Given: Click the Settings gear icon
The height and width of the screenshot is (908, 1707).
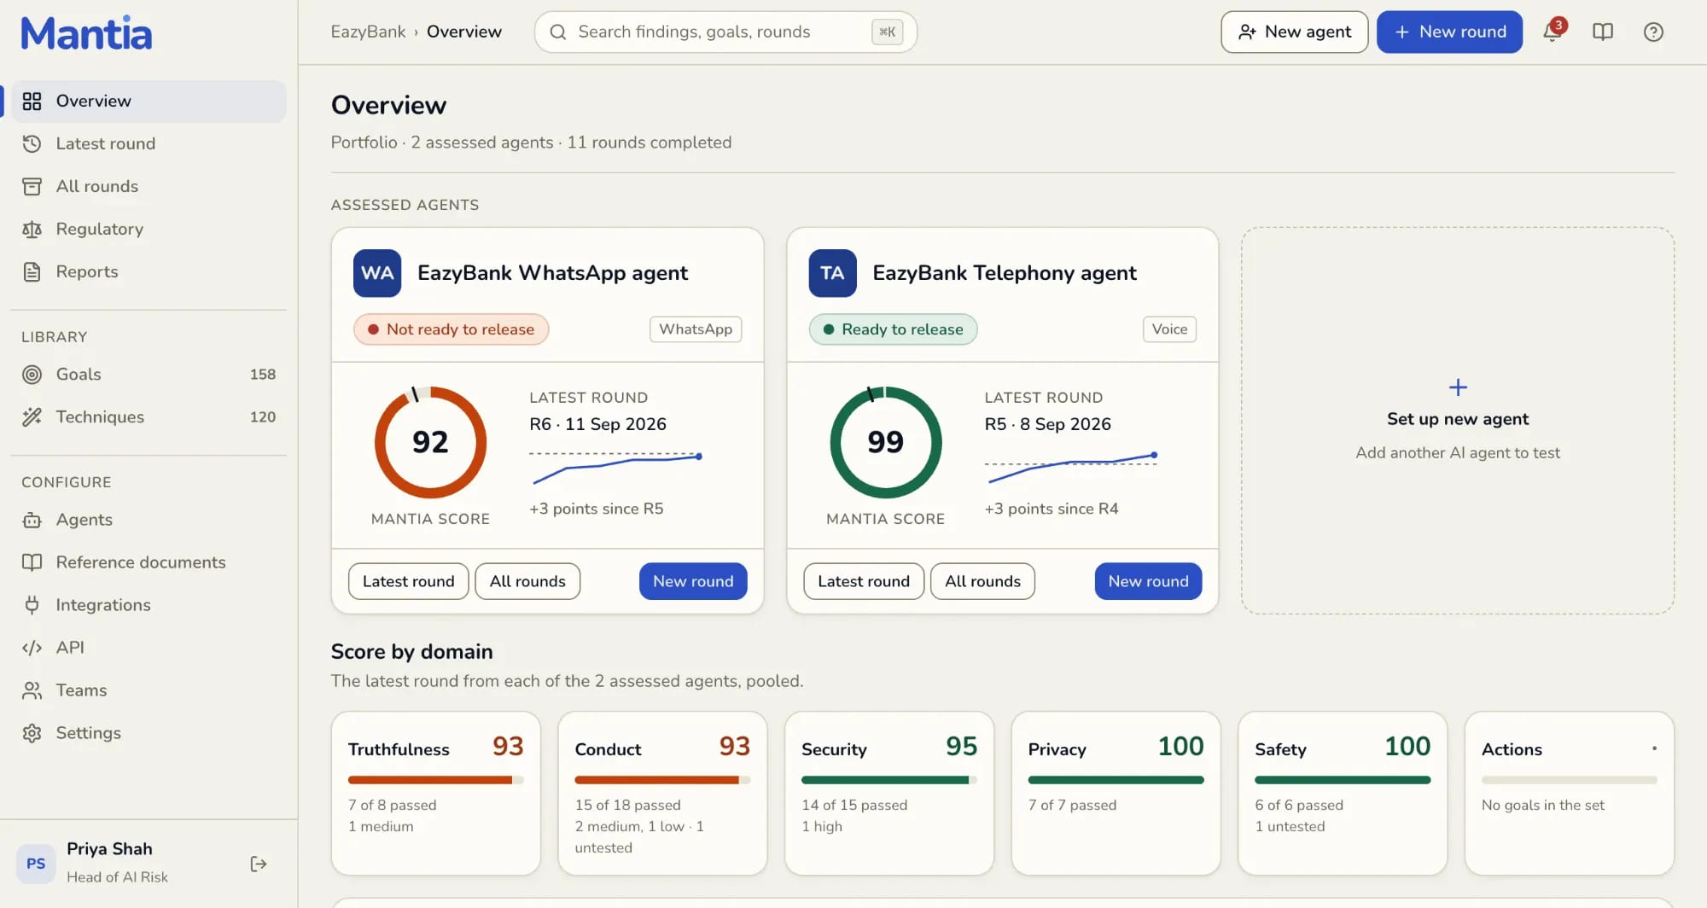Looking at the screenshot, I should (x=32, y=733).
